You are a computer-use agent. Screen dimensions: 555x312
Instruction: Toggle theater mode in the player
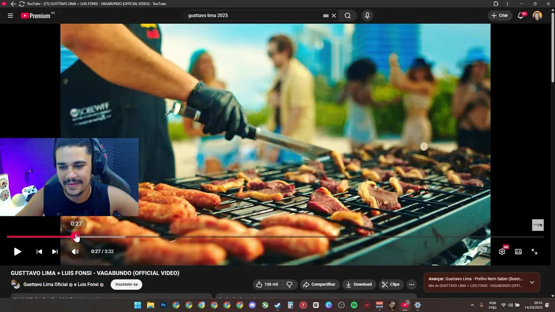tap(518, 251)
